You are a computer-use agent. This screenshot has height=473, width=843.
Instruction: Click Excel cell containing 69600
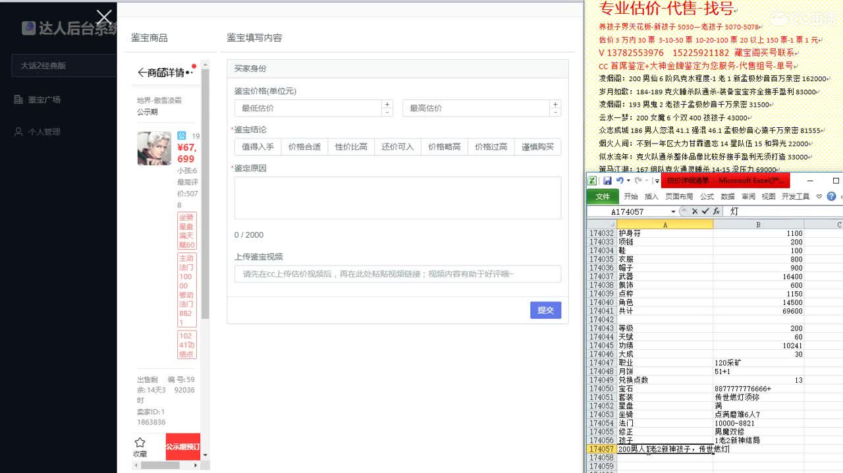pyautogui.click(x=758, y=311)
